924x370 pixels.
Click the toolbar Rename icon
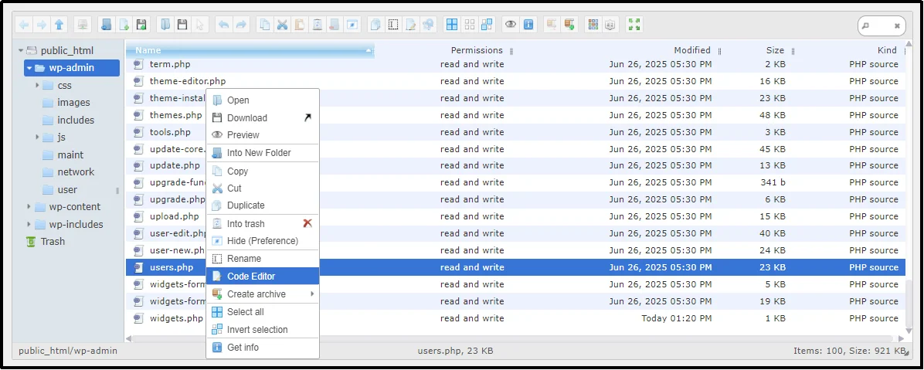tap(393, 24)
